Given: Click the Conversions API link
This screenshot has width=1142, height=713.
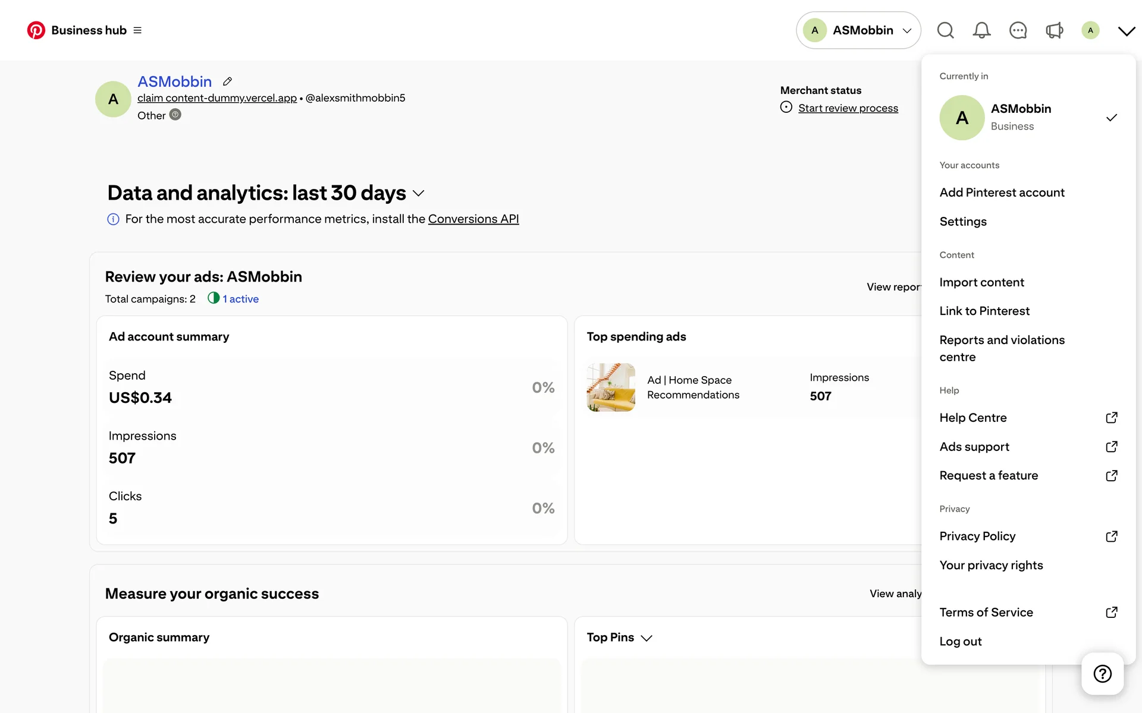Looking at the screenshot, I should coord(473,219).
